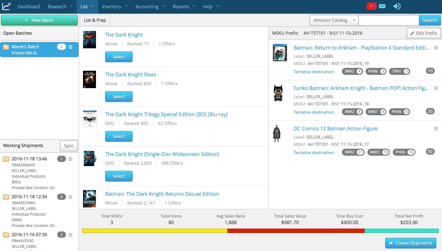Open the mail envelope icon
Image resolution: width=442 pixels, height=251 pixels.
[382, 6]
